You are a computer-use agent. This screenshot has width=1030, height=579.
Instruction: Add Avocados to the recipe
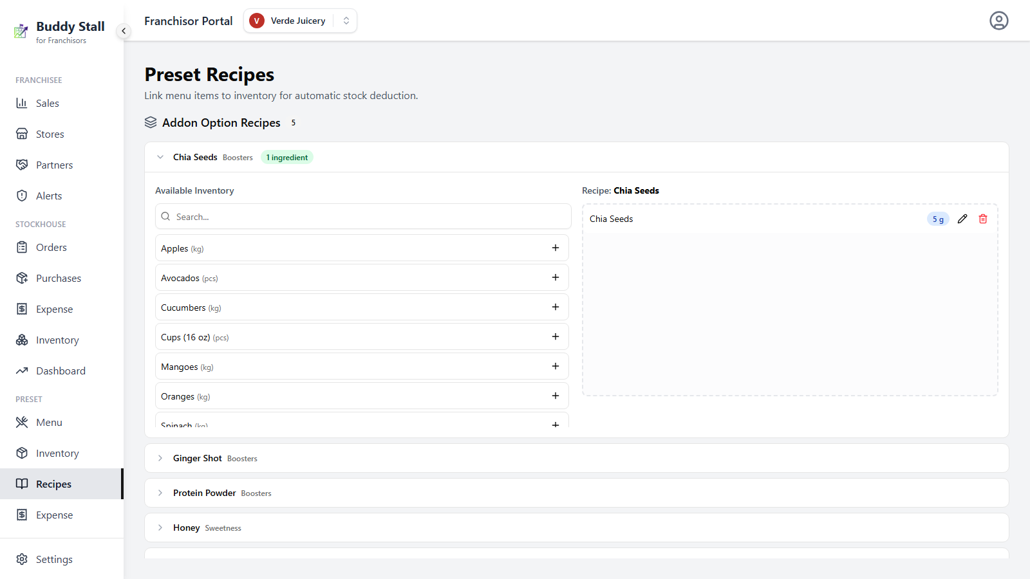click(556, 277)
